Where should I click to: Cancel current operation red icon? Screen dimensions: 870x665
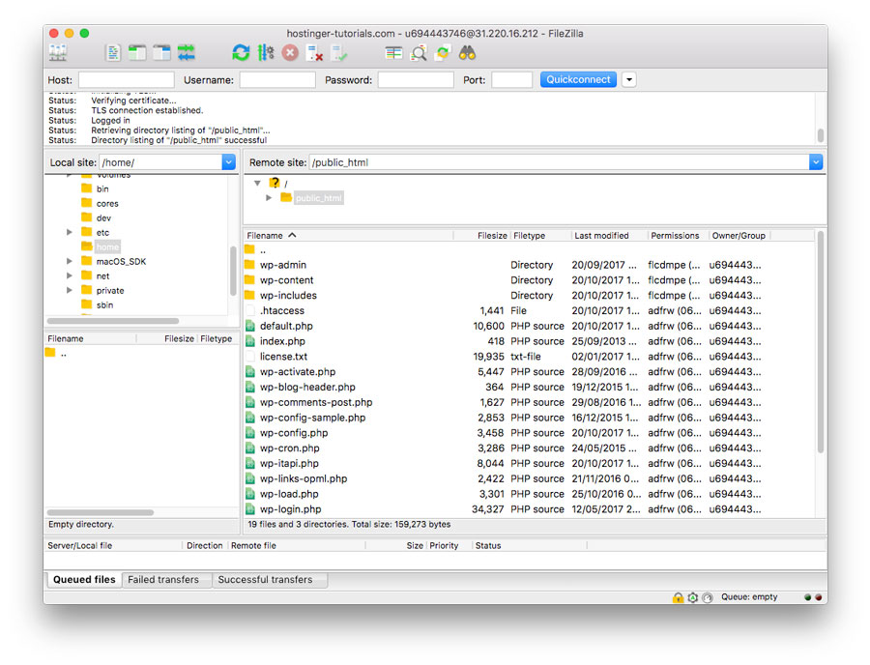pyautogui.click(x=290, y=53)
